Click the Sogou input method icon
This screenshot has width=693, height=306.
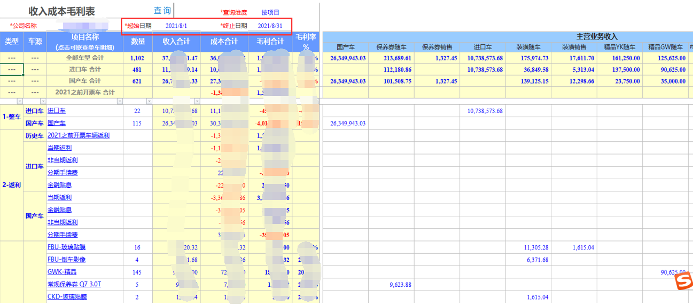(x=682, y=281)
